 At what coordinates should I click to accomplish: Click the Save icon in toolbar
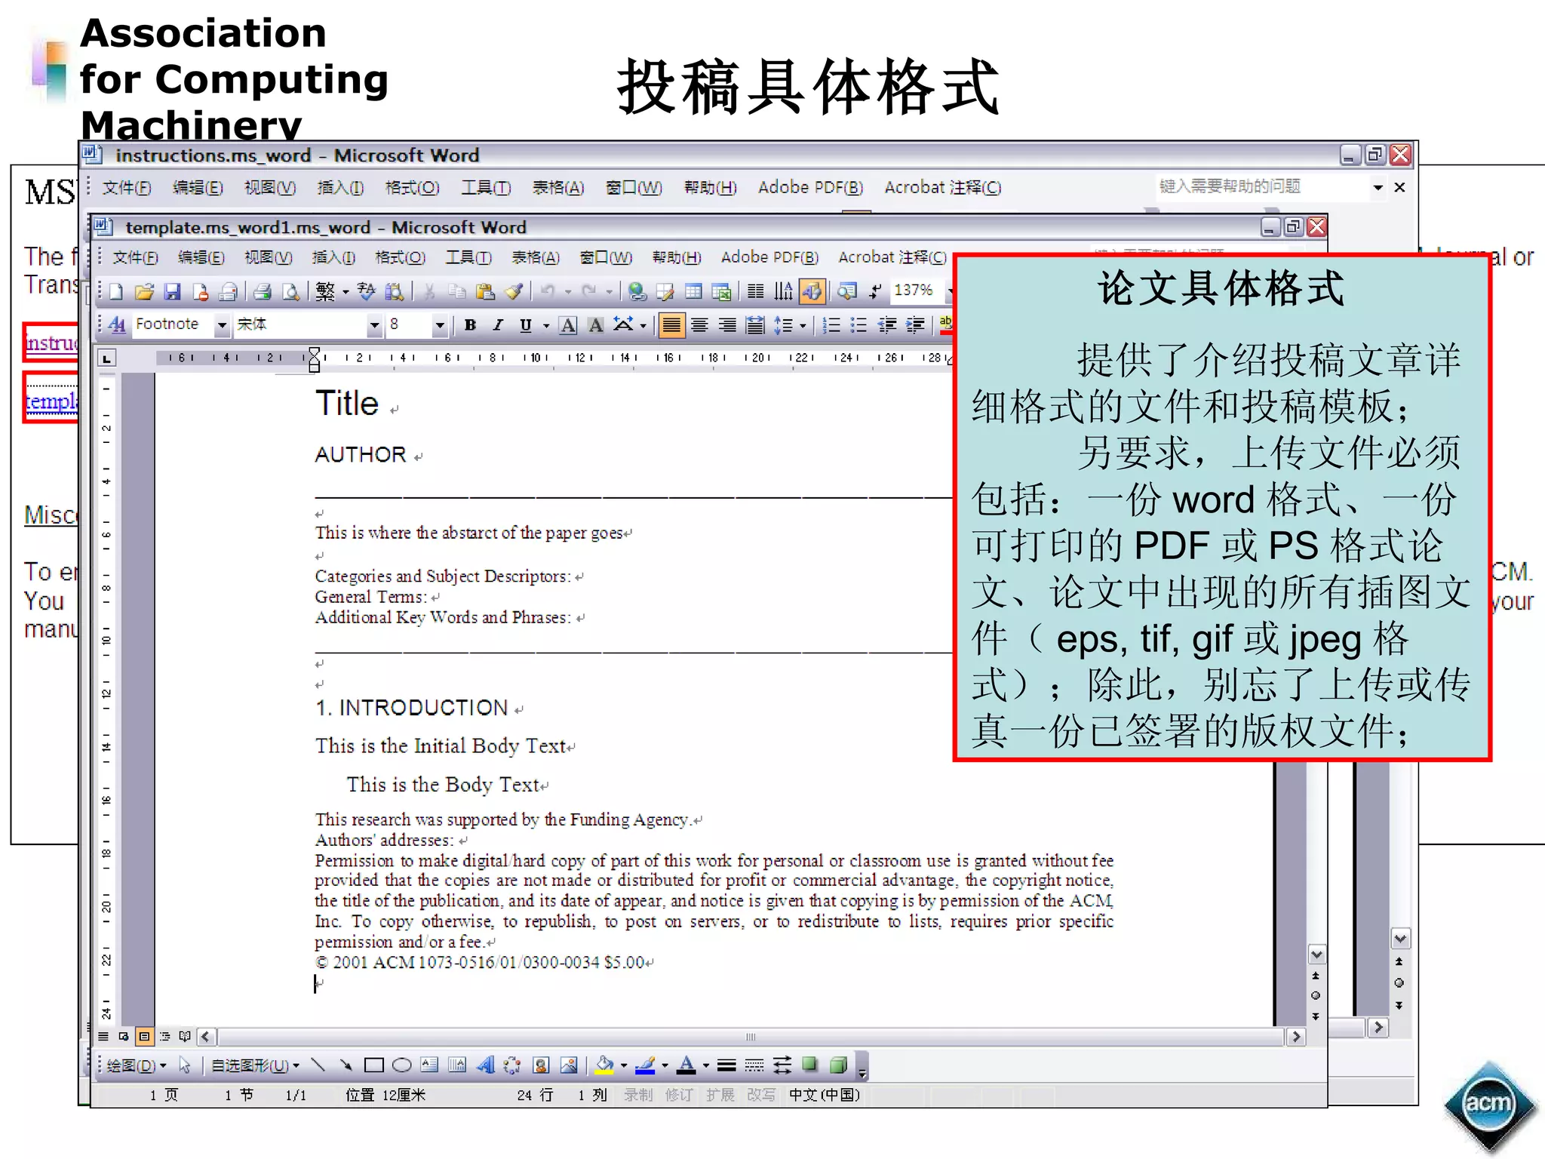[173, 291]
